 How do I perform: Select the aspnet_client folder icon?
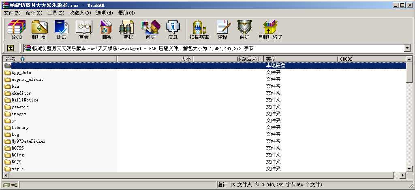point(7,79)
